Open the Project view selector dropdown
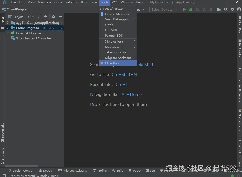The height and width of the screenshot is (177, 242). [x=19, y=17]
